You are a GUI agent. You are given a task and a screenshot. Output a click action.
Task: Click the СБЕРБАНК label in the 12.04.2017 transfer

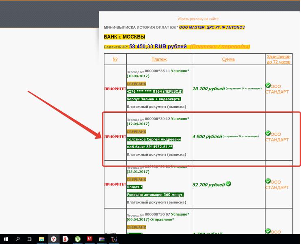pyautogui.click(x=136, y=132)
